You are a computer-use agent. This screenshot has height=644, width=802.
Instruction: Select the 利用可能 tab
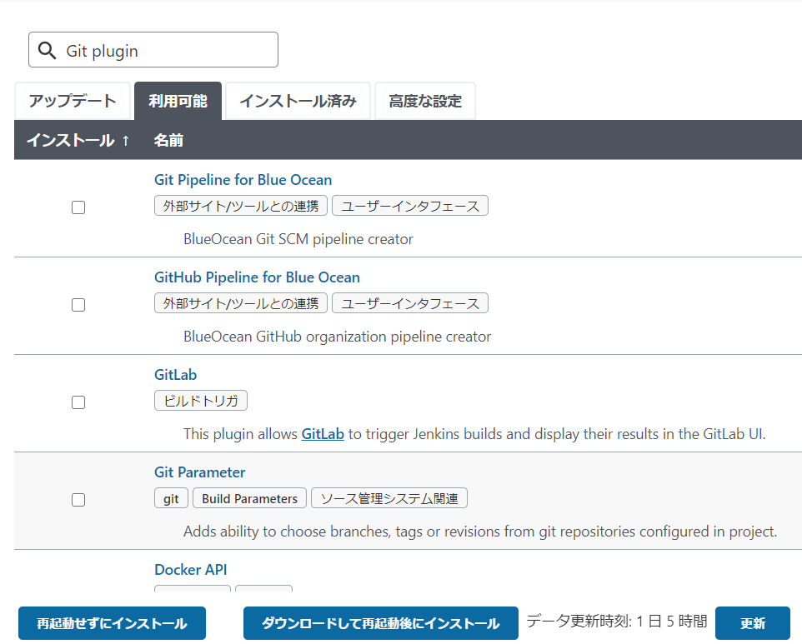tap(178, 101)
